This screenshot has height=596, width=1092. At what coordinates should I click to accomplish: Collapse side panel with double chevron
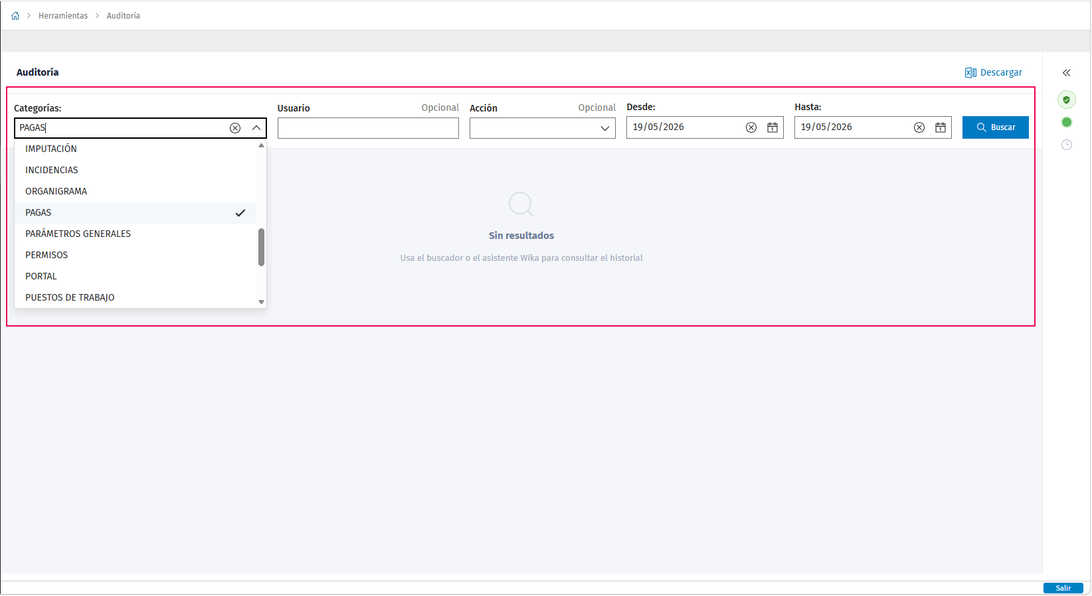1067,73
